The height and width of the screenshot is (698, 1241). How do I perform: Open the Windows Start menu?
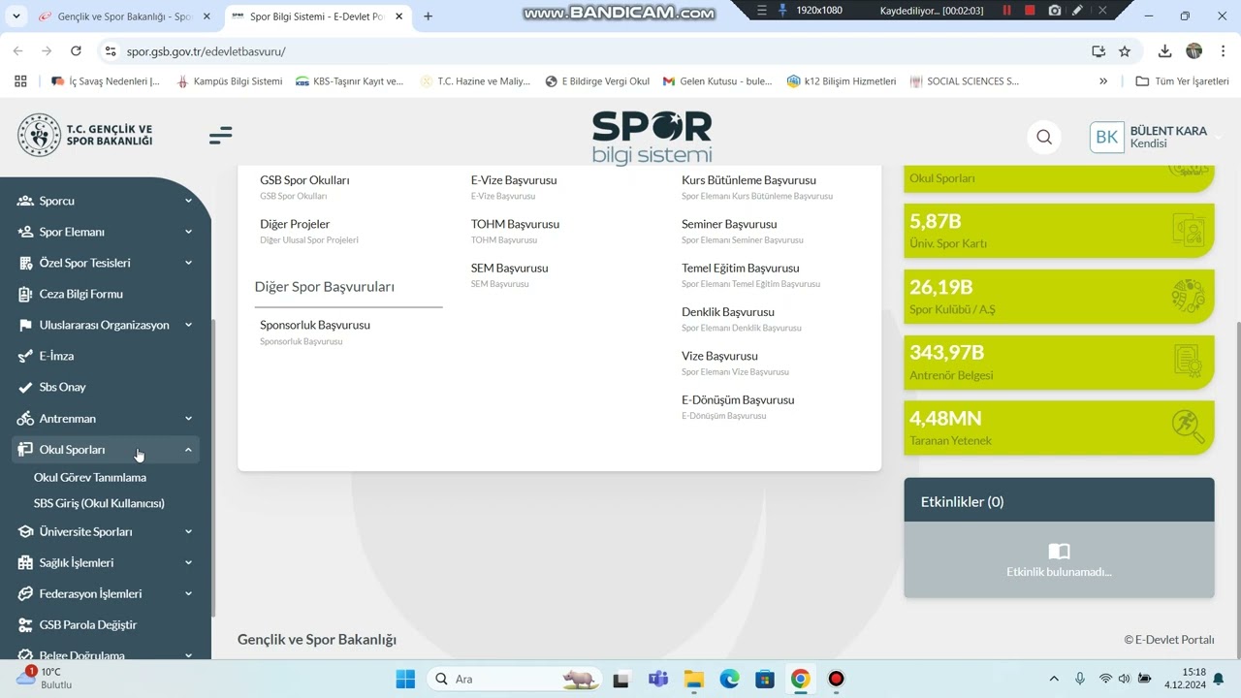(405, 679)
